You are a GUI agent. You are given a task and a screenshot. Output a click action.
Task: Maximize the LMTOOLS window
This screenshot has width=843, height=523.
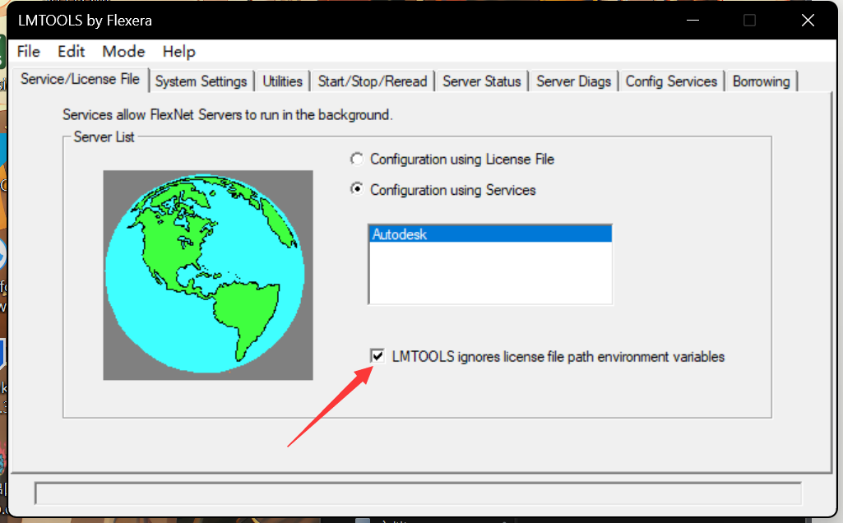[x=749, y=21]
